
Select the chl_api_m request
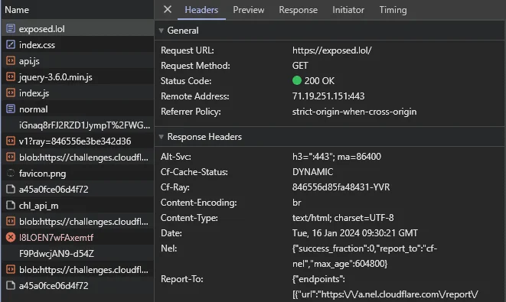pyautogui.click(x=77, y=206)
